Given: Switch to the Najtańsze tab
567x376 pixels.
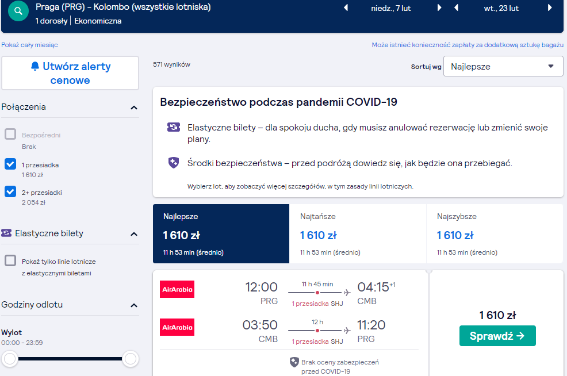Looking at the screenshot, I should [358, 234].
